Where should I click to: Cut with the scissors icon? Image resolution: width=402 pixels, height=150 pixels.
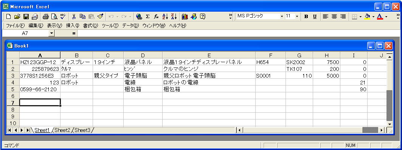[74, 17]
